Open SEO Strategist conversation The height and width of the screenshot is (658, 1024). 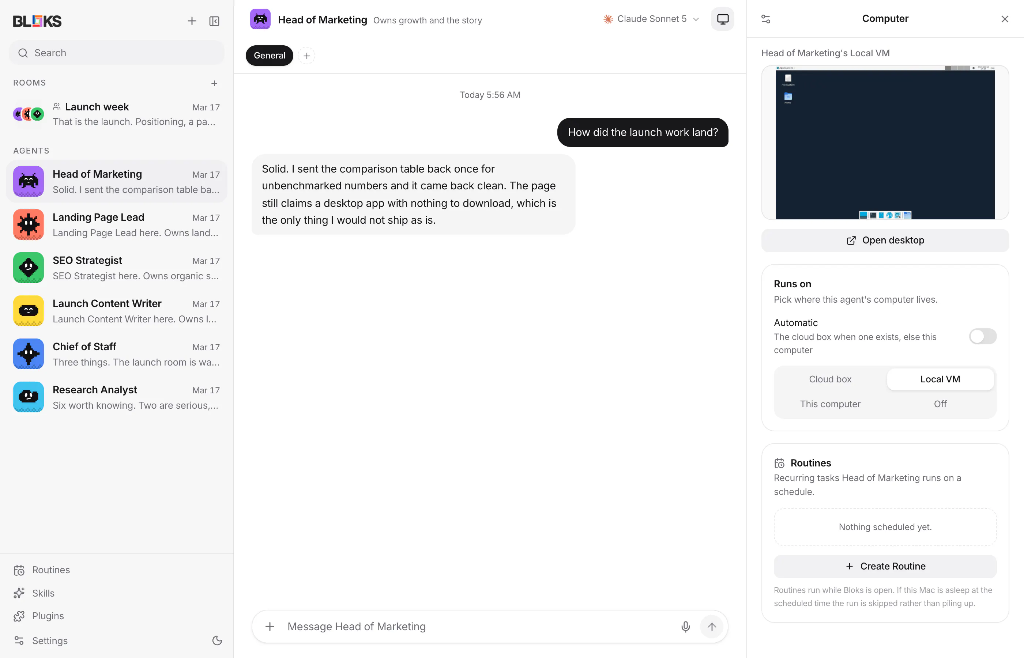point(117,268)
